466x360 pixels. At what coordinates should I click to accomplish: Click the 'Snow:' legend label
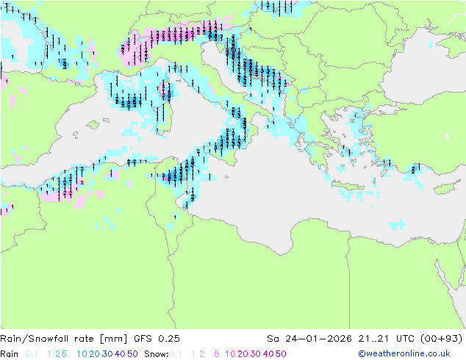coord(157,354)
